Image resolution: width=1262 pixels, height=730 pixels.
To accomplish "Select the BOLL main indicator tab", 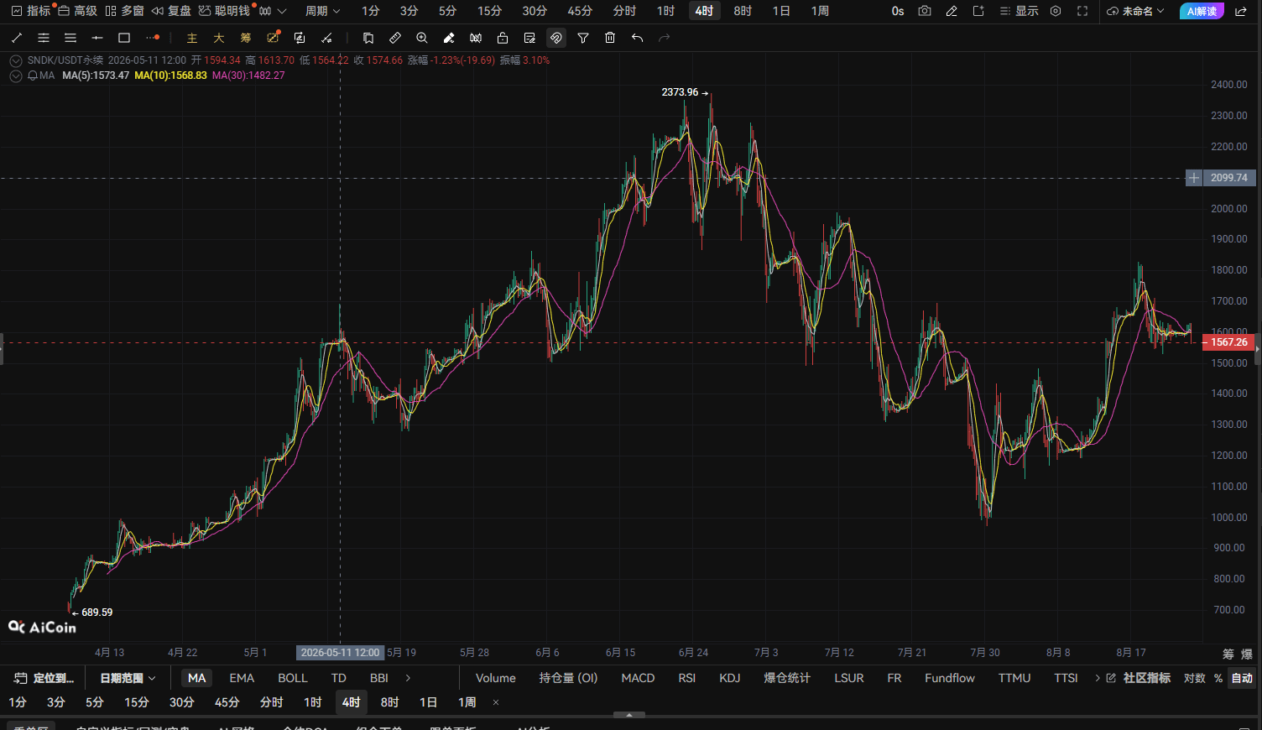I will point(293,678).
